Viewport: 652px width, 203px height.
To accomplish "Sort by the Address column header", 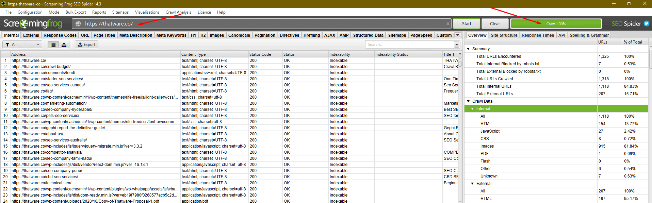I will tap(95, 54).
